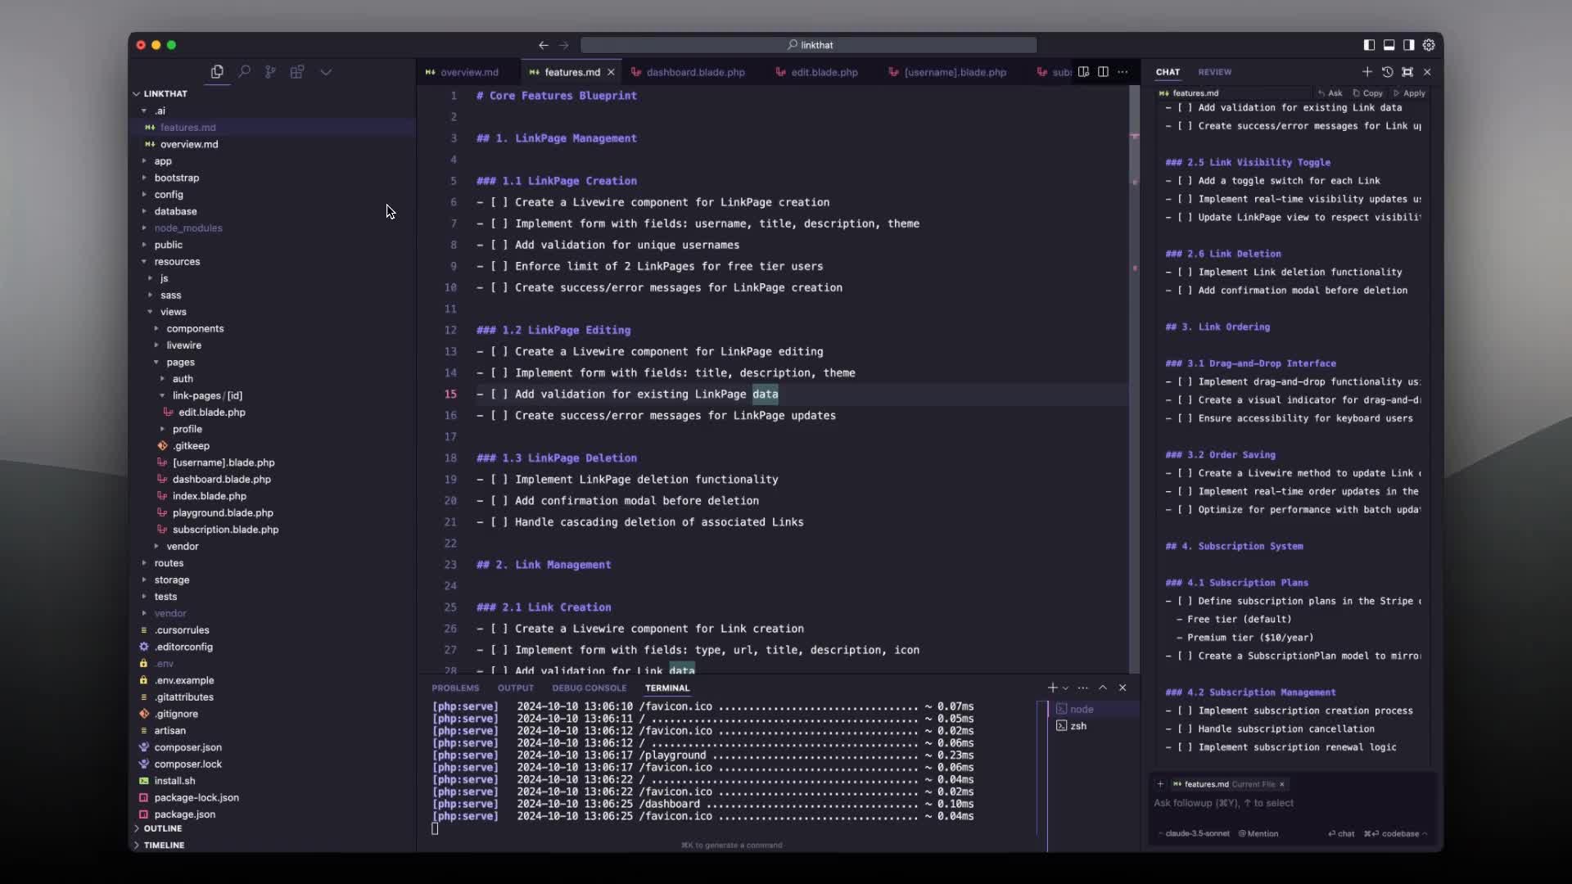Open the claude-3.5-sonnet model selector

pos(1195,834)
